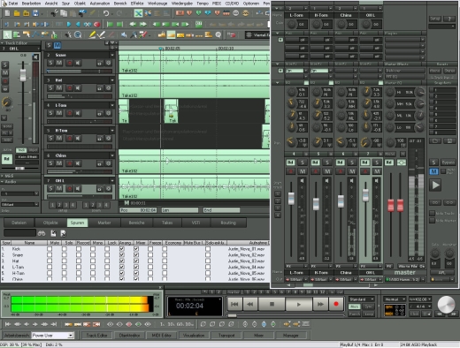Screen dimensions: 460x348
Task: Open the Arbeitsbereich Power User dropdown
Action: 52,336
